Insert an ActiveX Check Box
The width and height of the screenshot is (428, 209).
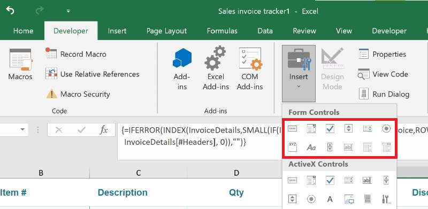pyautogui.click(x=330, y=180)
